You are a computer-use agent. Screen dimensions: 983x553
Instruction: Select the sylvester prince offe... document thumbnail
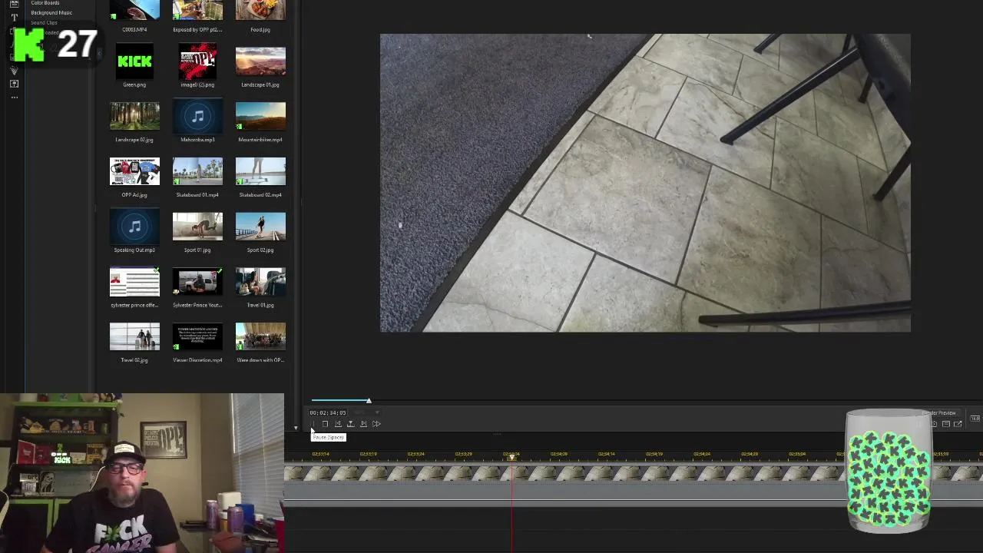coord(134,282)
